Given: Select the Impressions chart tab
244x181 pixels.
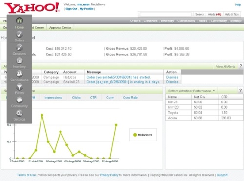Looking at the screenshot, I should [x=53, y=97].
